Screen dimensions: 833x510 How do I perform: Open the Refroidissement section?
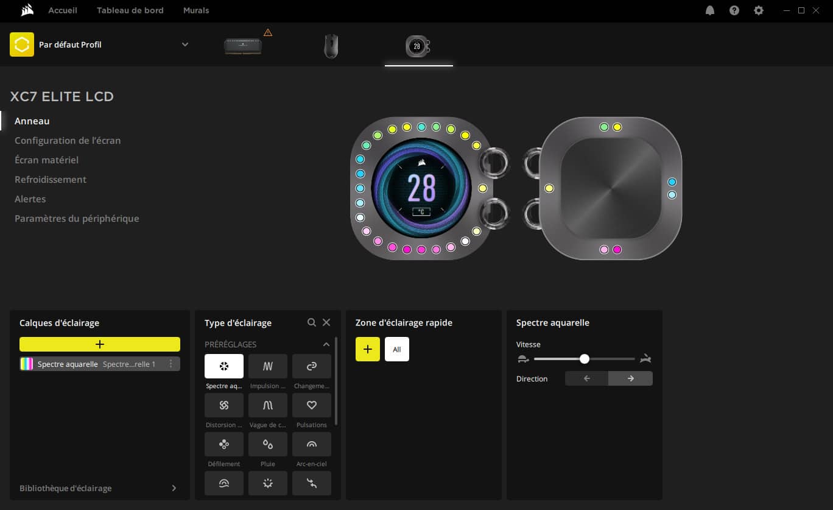(51, 179)
